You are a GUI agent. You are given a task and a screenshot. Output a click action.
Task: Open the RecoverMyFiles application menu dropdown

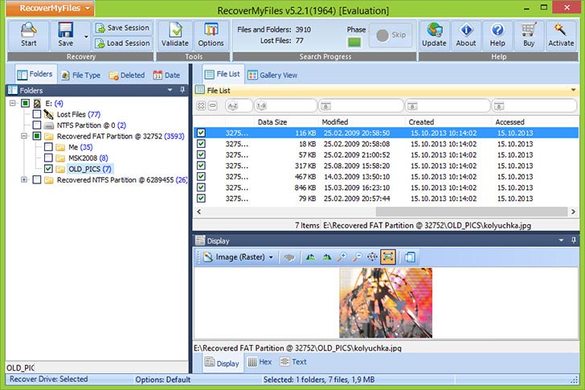[50, 8]
